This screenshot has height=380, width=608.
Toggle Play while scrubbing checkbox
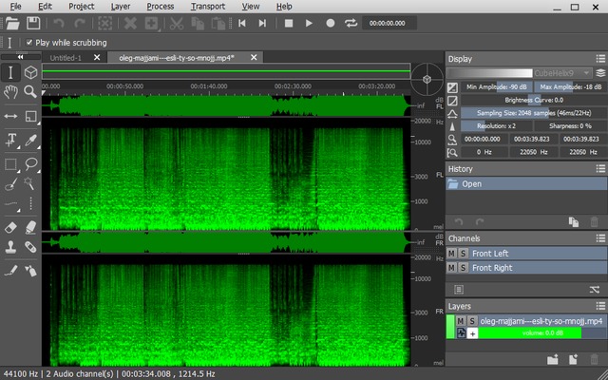click(x=28, y=43)
